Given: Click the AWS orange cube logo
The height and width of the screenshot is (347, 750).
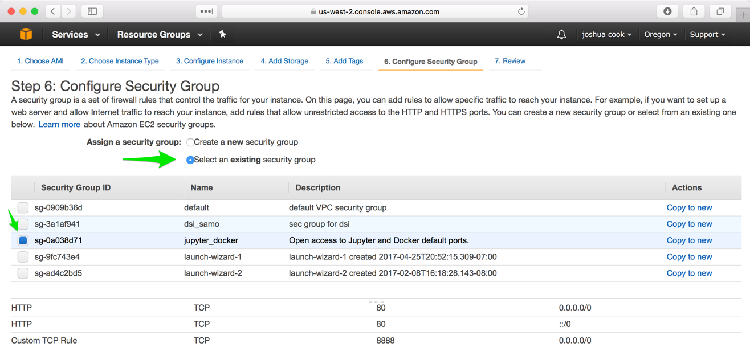Looking at the screenshot, I should [x=26, y=34].
